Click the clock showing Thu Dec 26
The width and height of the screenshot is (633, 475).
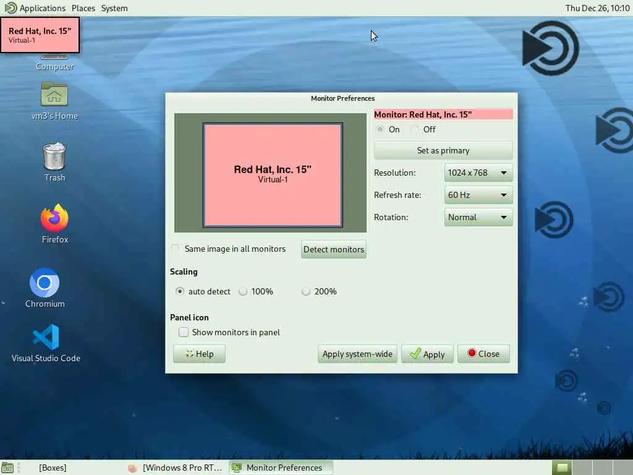597,8
